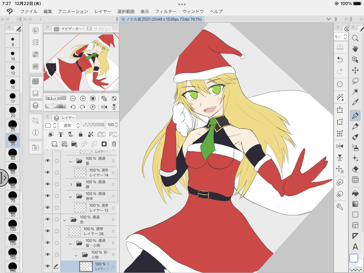This screenshot has height=273, width=364.
Task: Undo with the command bar arrow
Action: point(340,60)
